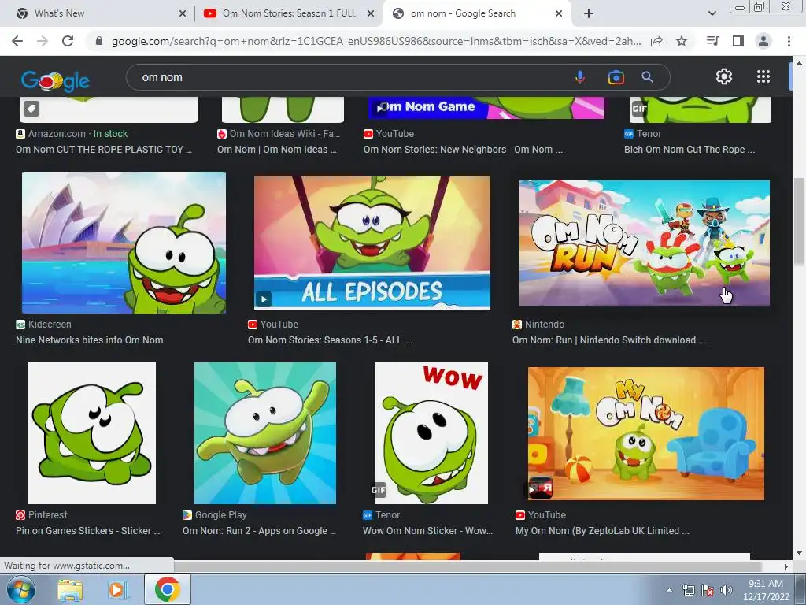Open Wow Om Nom Sticker link
This screenshot has height=605, width=806.
(427, 531)
